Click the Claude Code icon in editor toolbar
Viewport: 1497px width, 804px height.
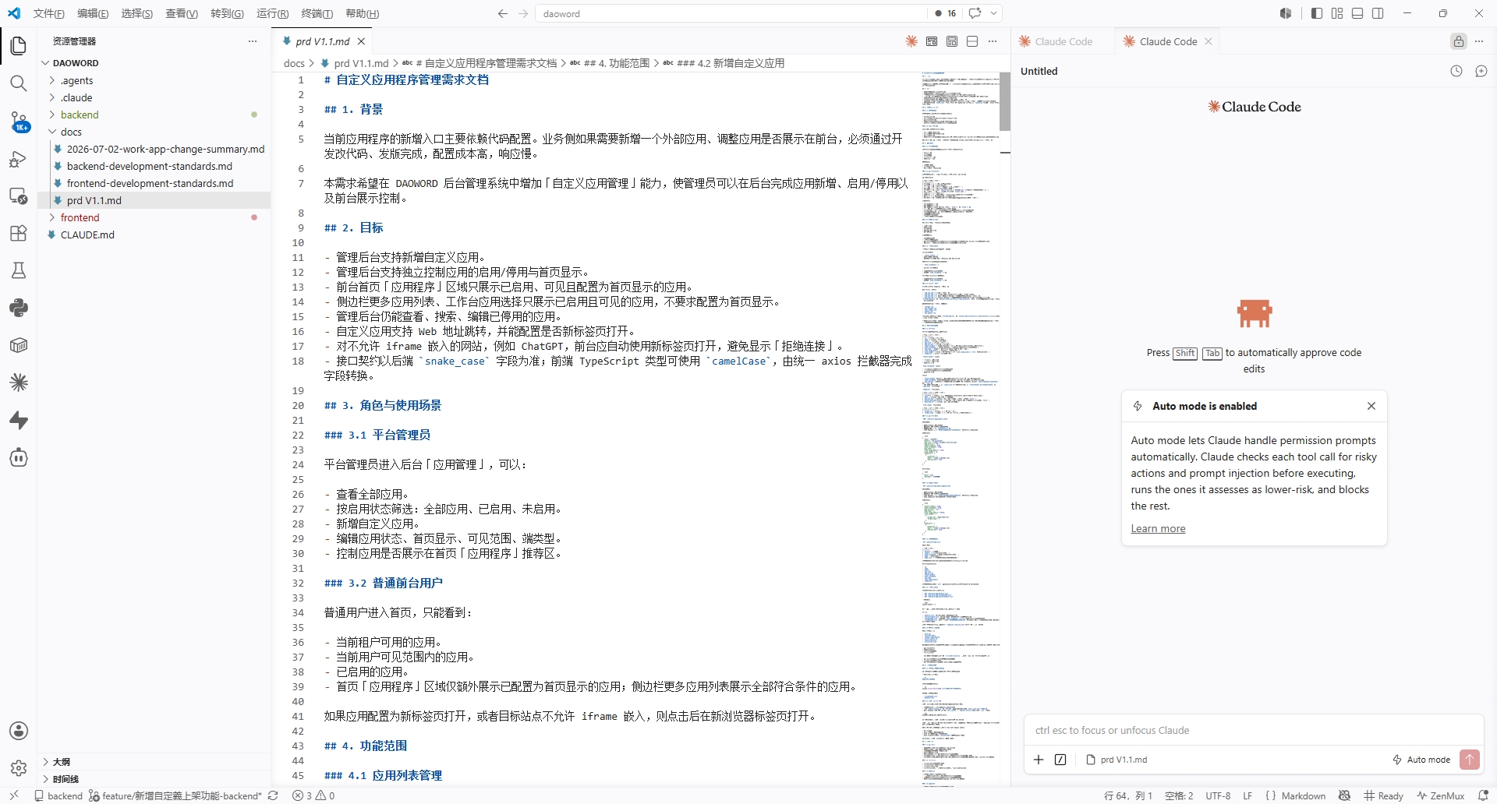click(911, 41)
